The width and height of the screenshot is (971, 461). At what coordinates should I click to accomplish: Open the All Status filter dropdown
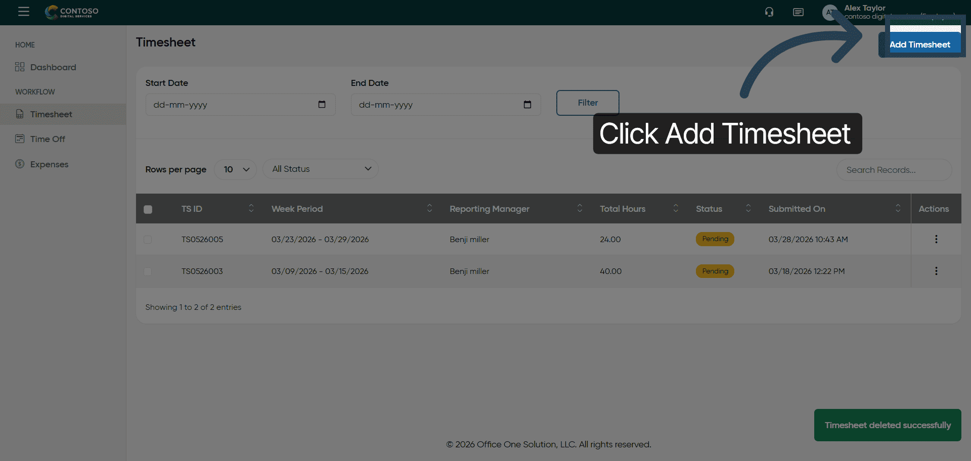321,169
